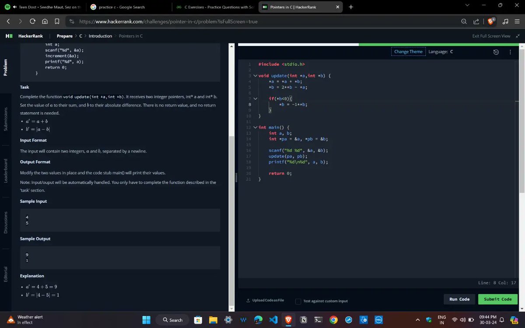Open the browser home page icon
Image resolution: width=525 pixels, height=328 pixels.
pyautogui.click(x=45, y=21)
